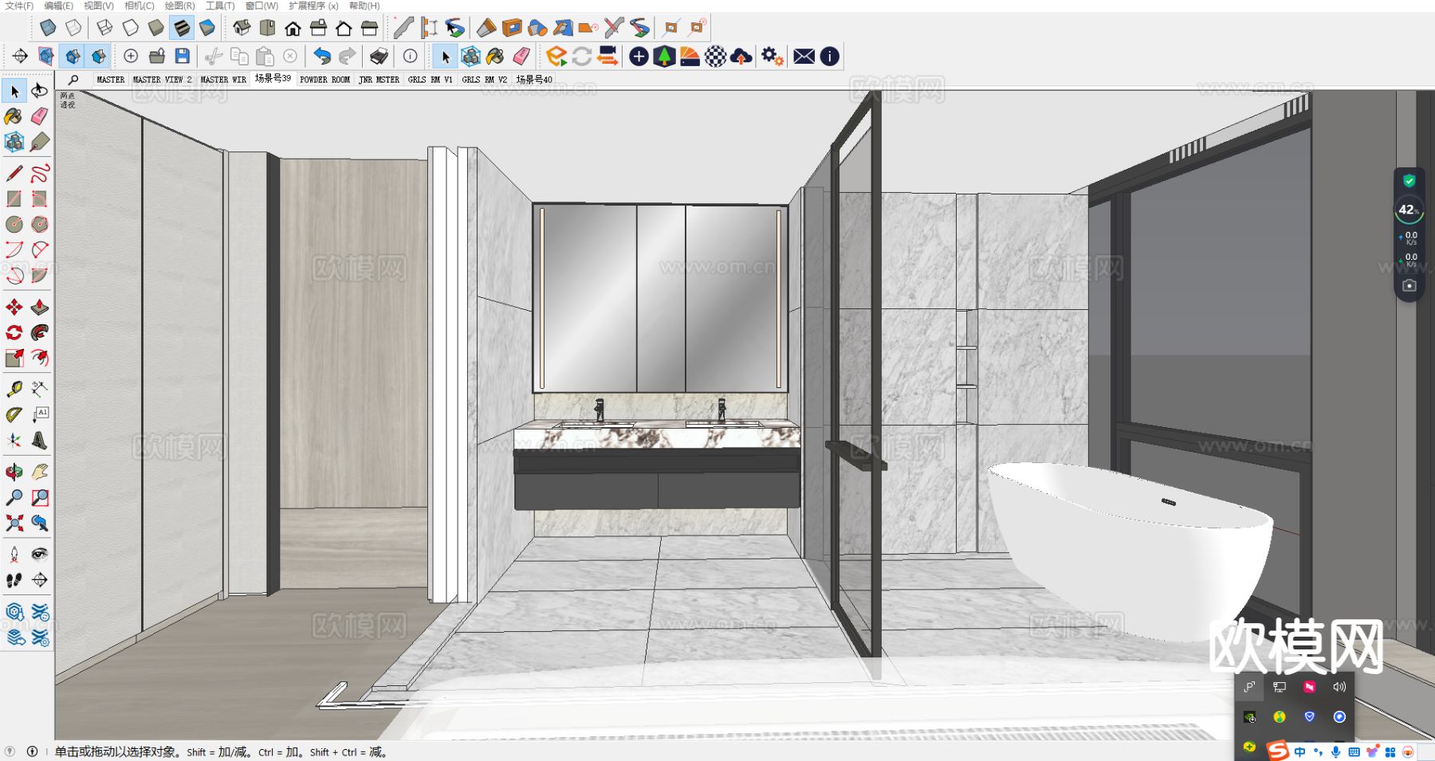Click the cloud upload icon
1435x761 pixels.
coord(741,56)
